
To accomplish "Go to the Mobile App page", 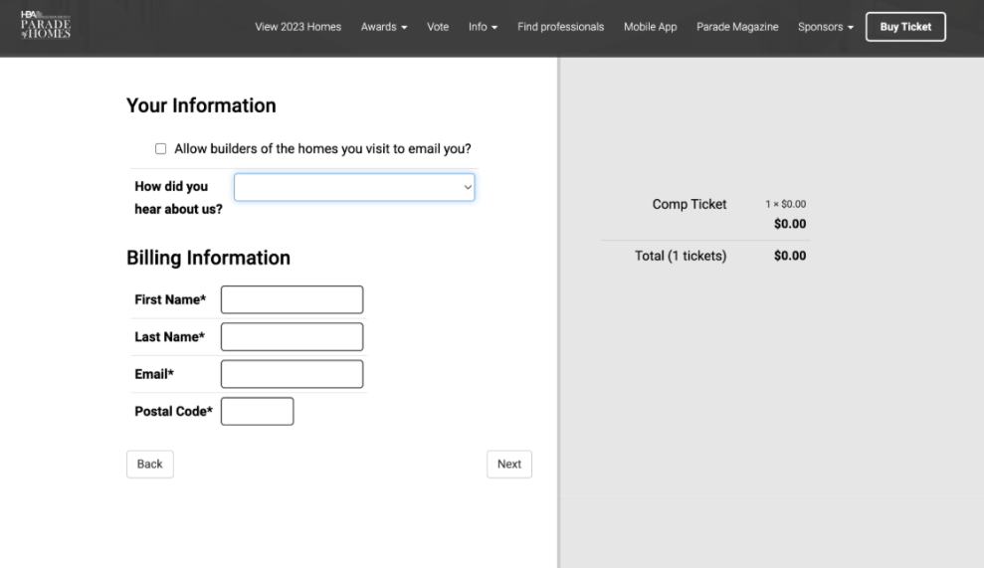I will (650, 27).
